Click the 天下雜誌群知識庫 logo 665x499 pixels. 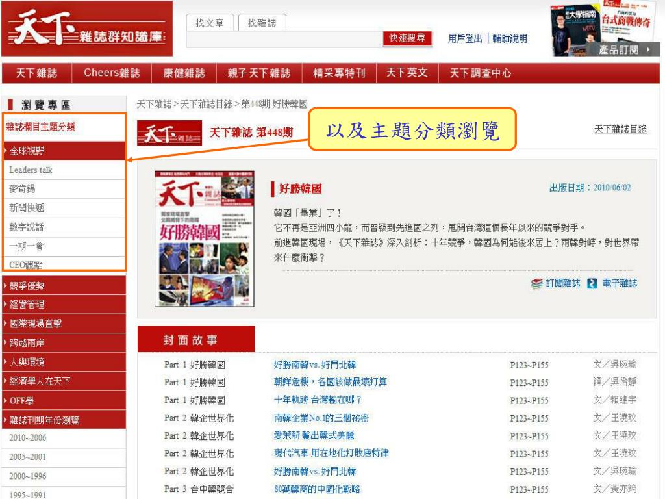pos(87,29)
